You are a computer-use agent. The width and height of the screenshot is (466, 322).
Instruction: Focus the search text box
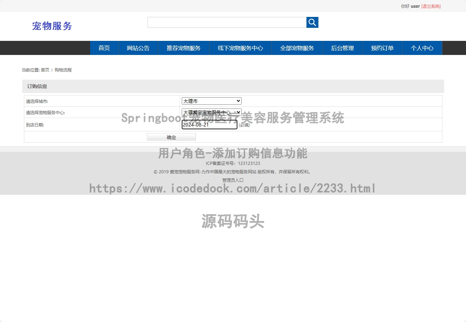coord(227,22)
